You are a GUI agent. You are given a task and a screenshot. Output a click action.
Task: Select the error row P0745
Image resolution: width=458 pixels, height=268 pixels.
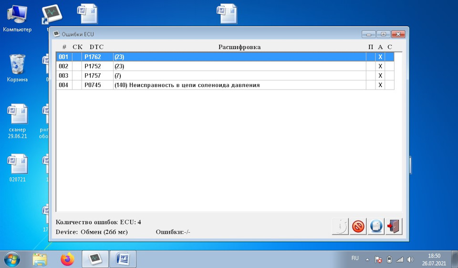click(225, 85)
